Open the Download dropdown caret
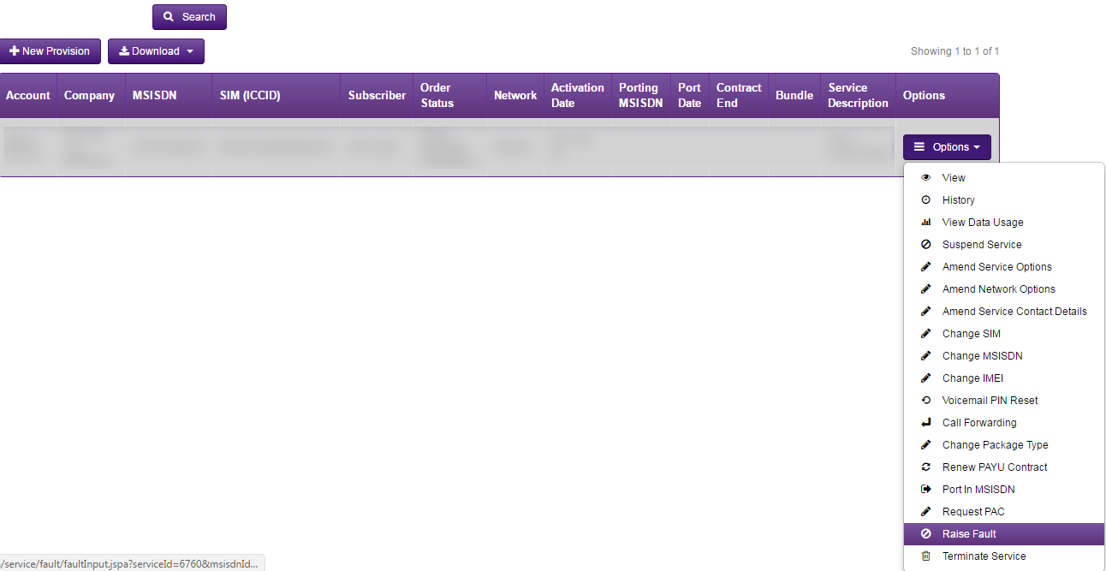This screenshot has height=571, width=1106. [x=190, y=52]
